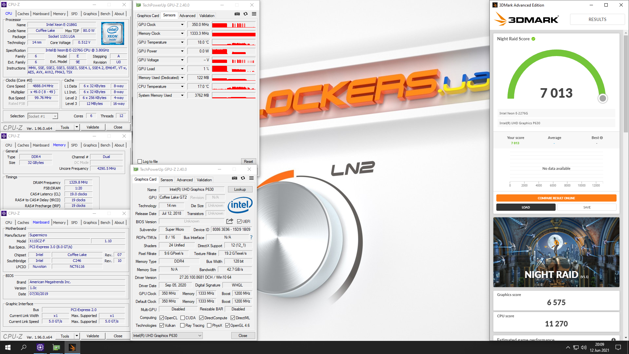Image resolution: width=629 pixels, height=354 pixels.
Task: Open GPU Clock sensor dropdown
Action: (182, 25)
